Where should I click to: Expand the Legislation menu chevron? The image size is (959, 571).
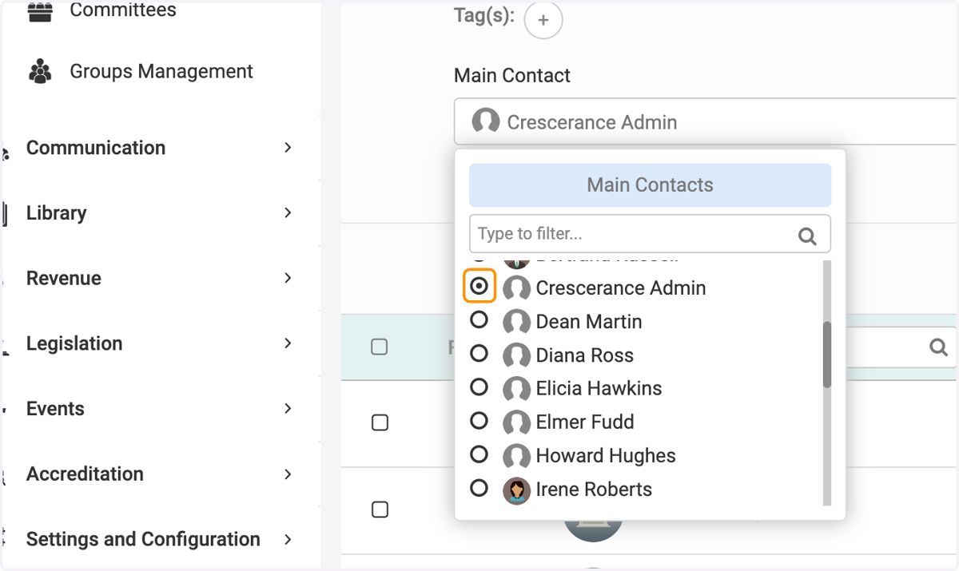coord(288,343)
